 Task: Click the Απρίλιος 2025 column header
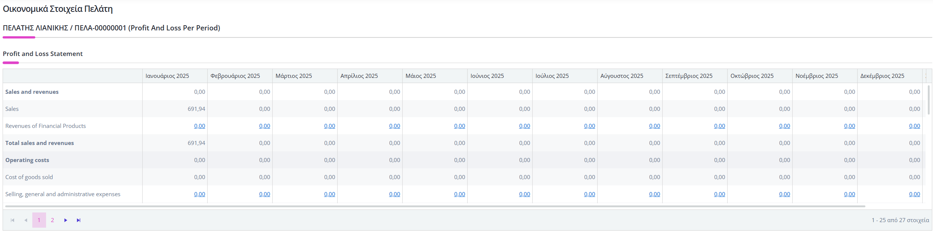click(x=370, y=76)
